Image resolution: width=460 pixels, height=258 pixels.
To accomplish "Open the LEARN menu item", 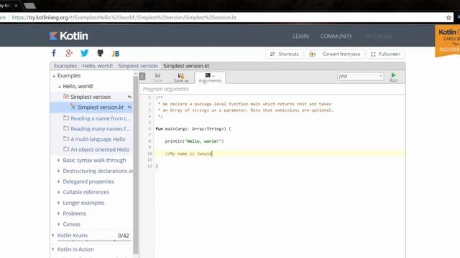I will (300, 37).
